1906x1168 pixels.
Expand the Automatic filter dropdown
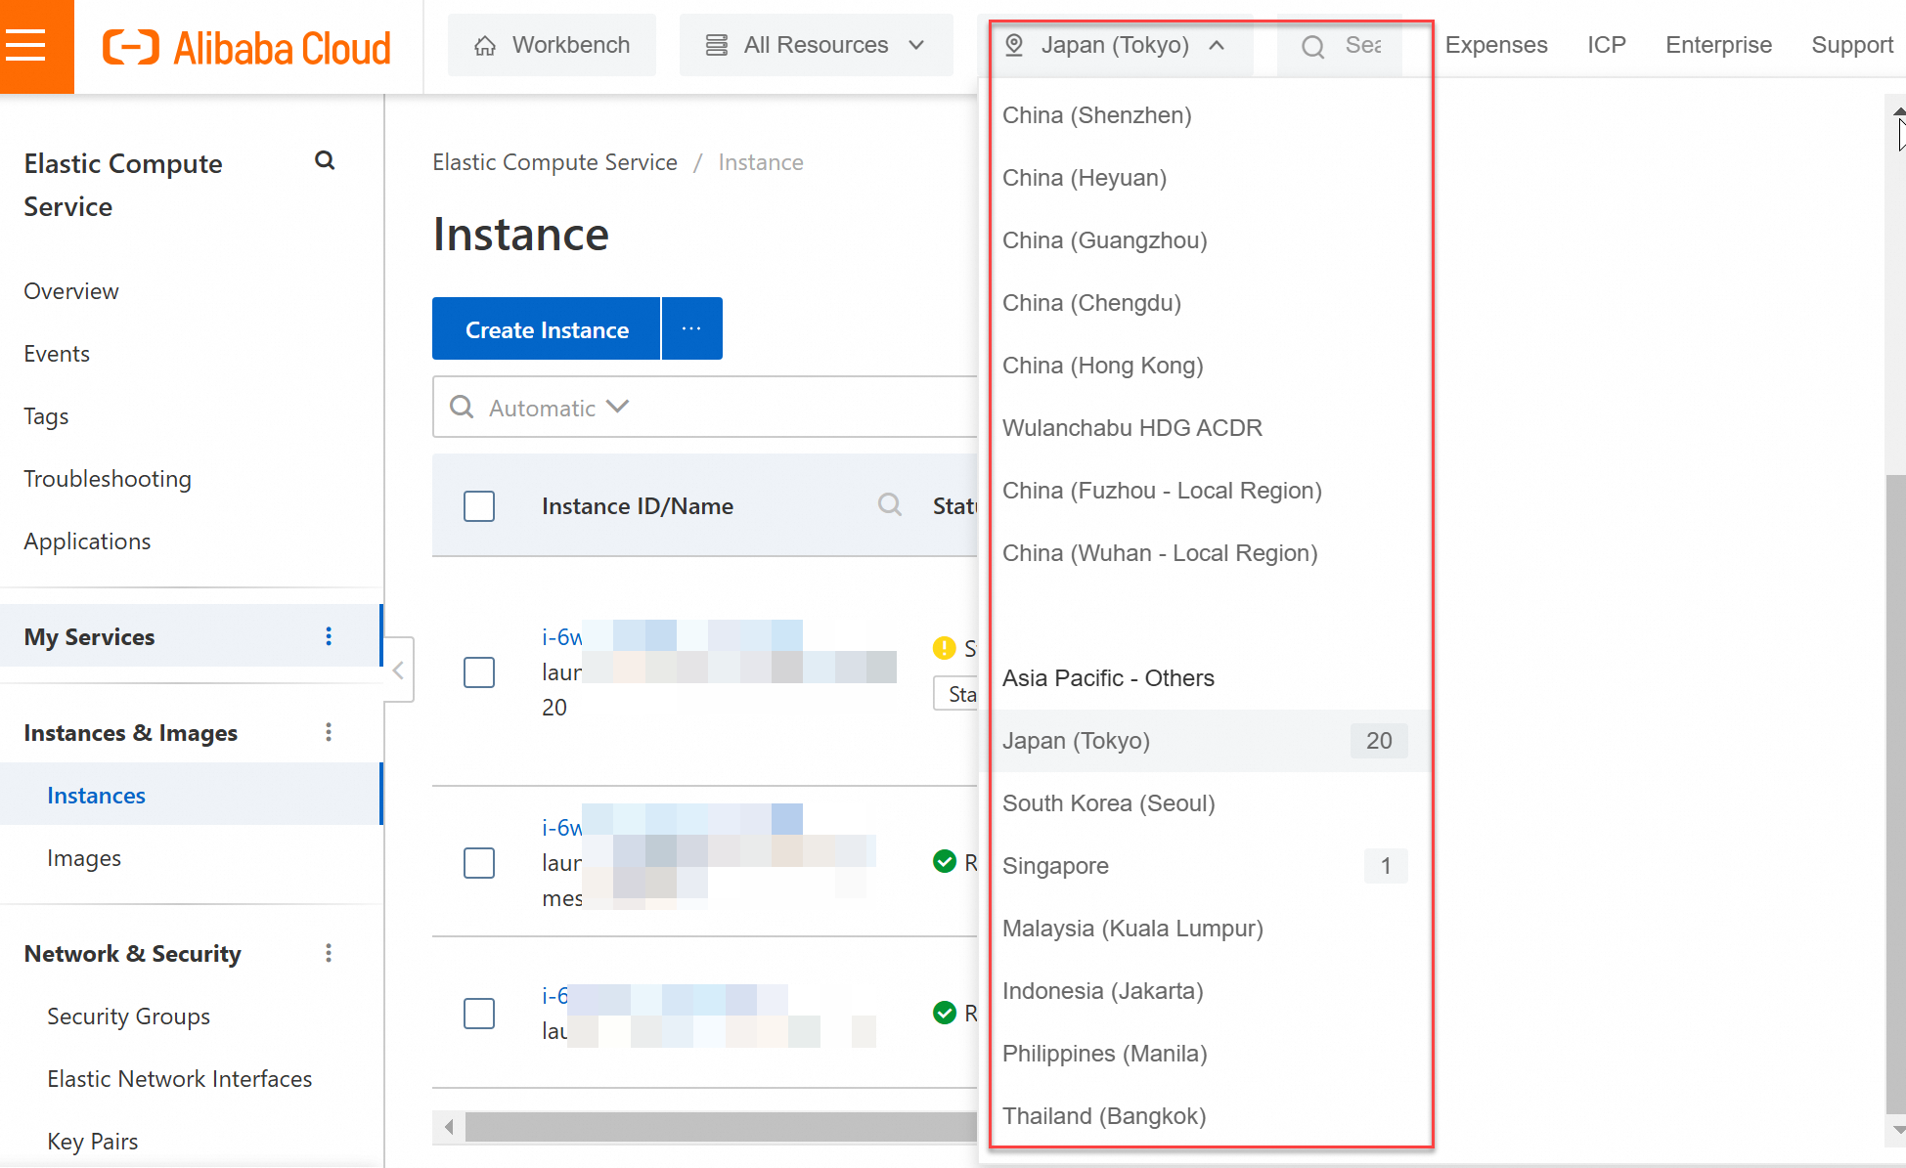point(558,408)
